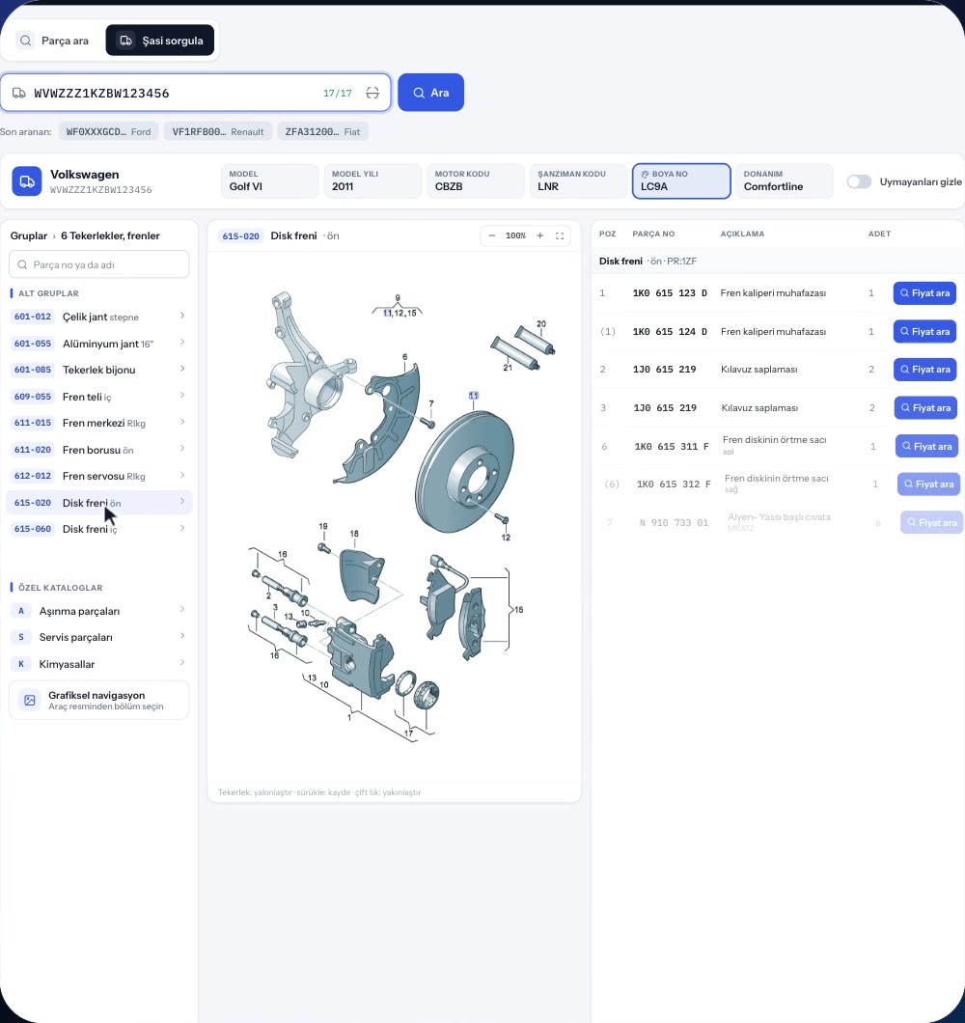The width and height of the screenshot is (965, 1023).
Task: Click the Parça no ya da adı filter field
Action: [99, 264]
